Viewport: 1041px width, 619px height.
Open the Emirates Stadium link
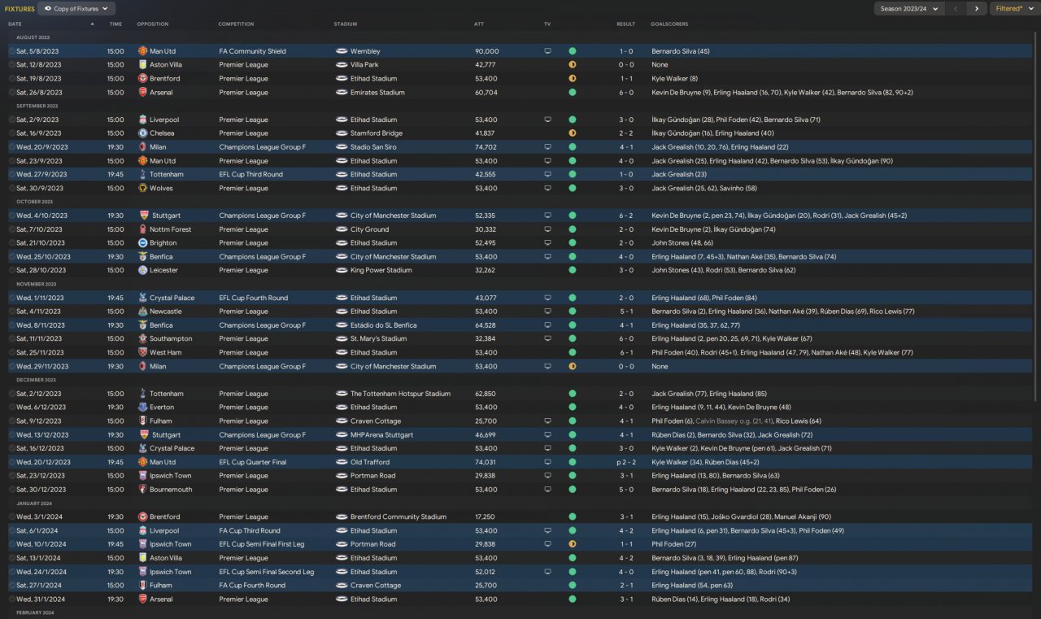tap(379, 93)
